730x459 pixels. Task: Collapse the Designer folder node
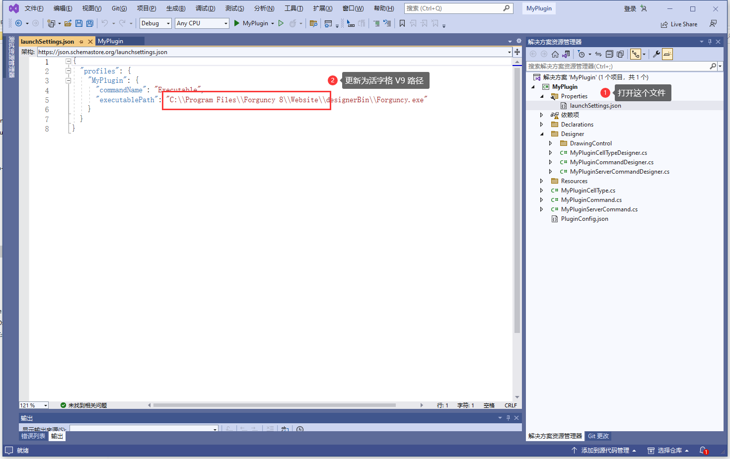(542, 134)
